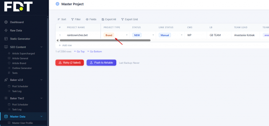Collapse the Baker v2.0 section

(x=41, y=80)
